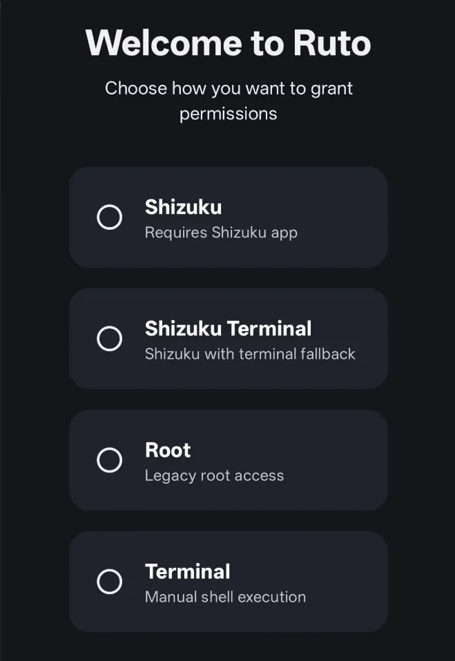
Task: Click "Shizuku with terminal fallback" description
Action: 250,354
